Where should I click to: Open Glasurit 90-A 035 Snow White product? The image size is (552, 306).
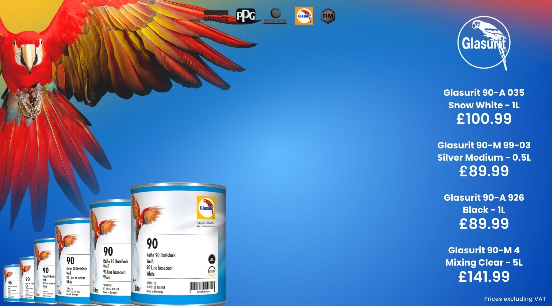coord(484,99)
